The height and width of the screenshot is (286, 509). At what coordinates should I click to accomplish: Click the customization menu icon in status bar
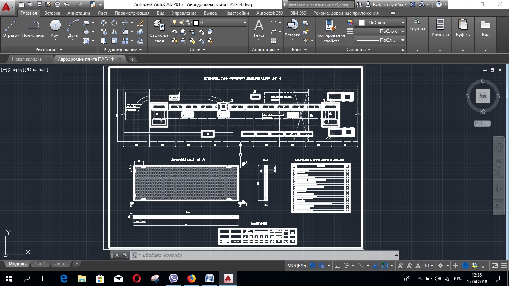click(x=505, y=266)
